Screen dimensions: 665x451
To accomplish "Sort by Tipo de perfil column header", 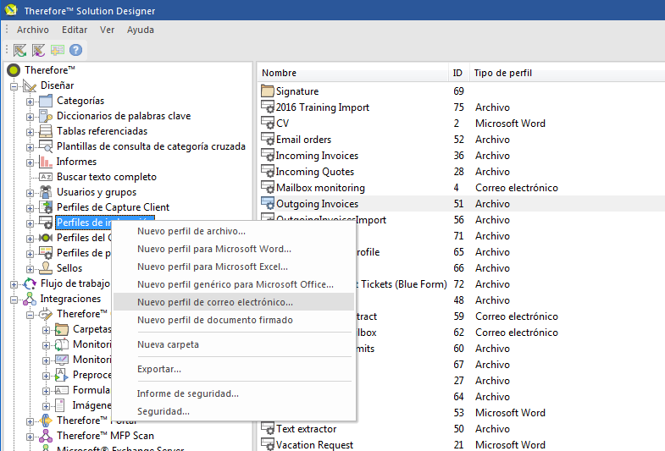I will point(567,73).
